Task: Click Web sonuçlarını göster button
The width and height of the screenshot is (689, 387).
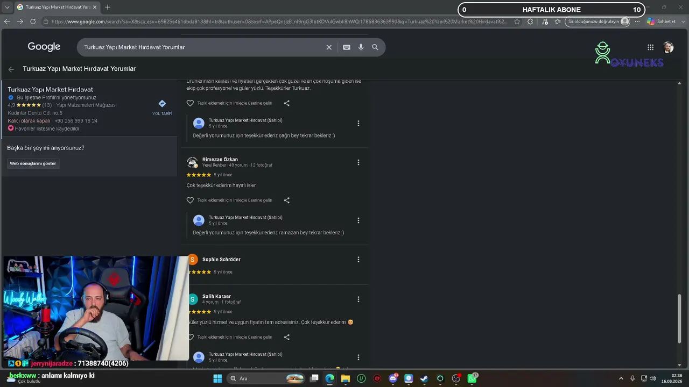Action: tap(33, 163)
